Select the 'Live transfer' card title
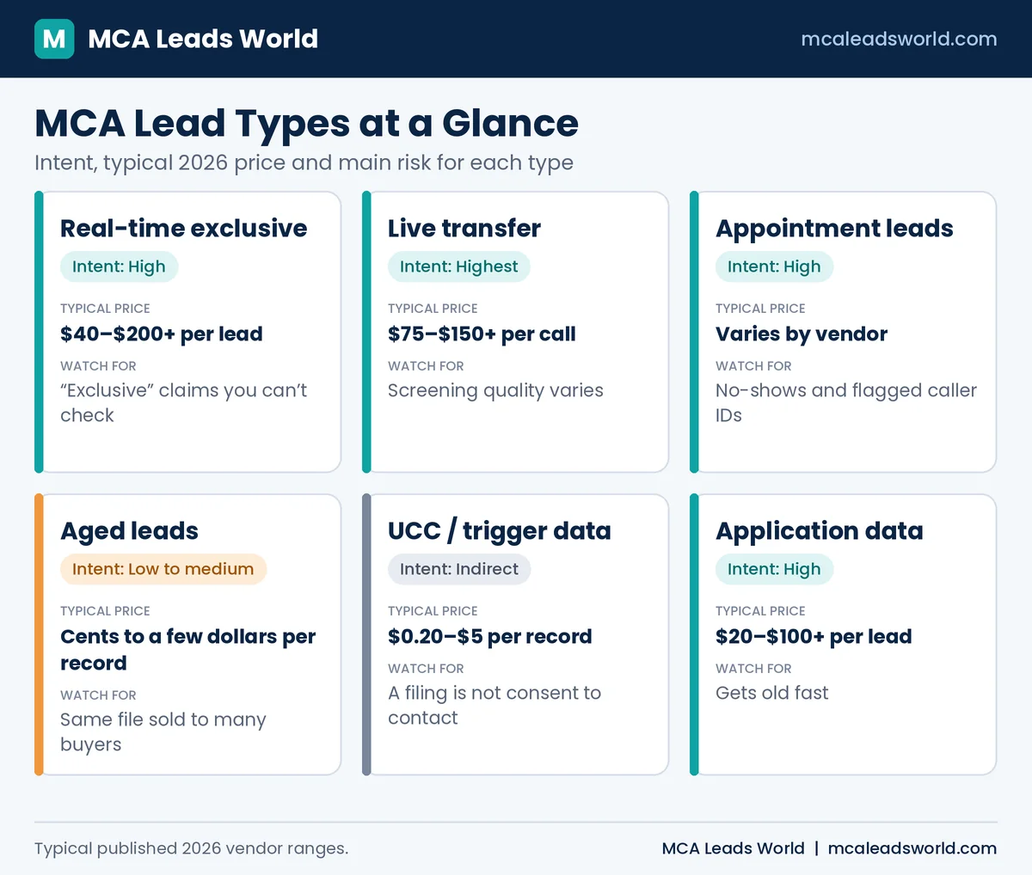Image resolution: width=1032 pixels, height=875 pixels. [x=464, y=228]
